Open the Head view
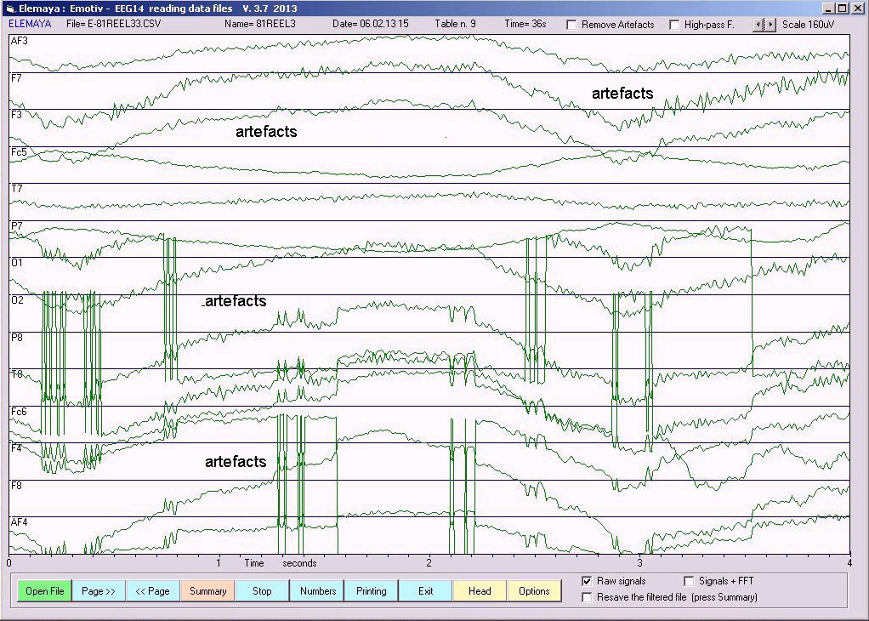This screenshot has height=621, width=869. point(480,591)
